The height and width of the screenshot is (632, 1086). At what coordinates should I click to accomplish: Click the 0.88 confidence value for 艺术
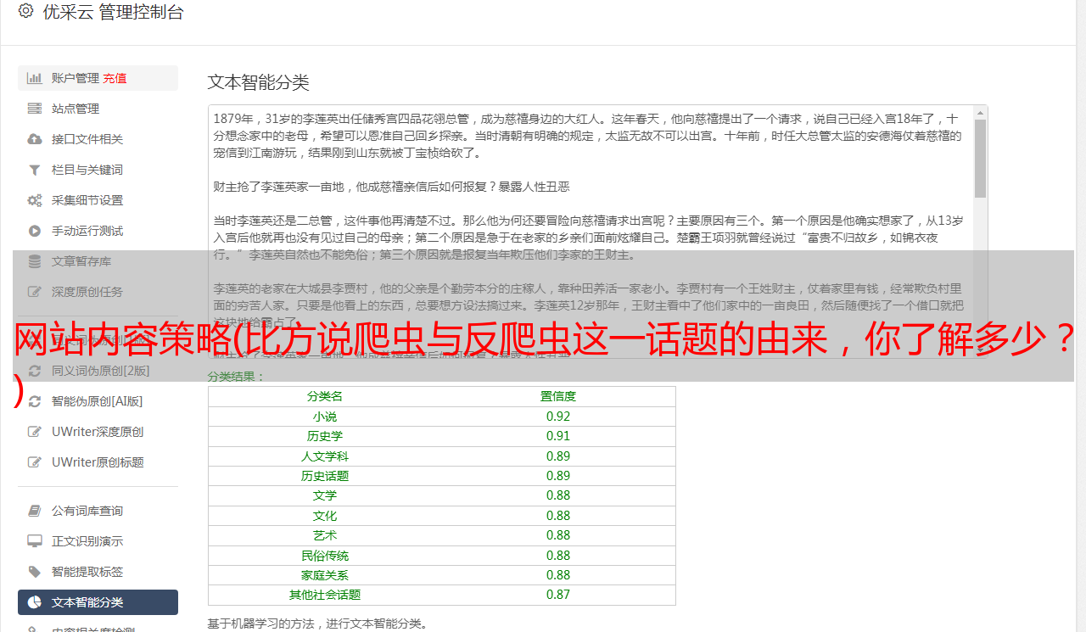(558, 535)
